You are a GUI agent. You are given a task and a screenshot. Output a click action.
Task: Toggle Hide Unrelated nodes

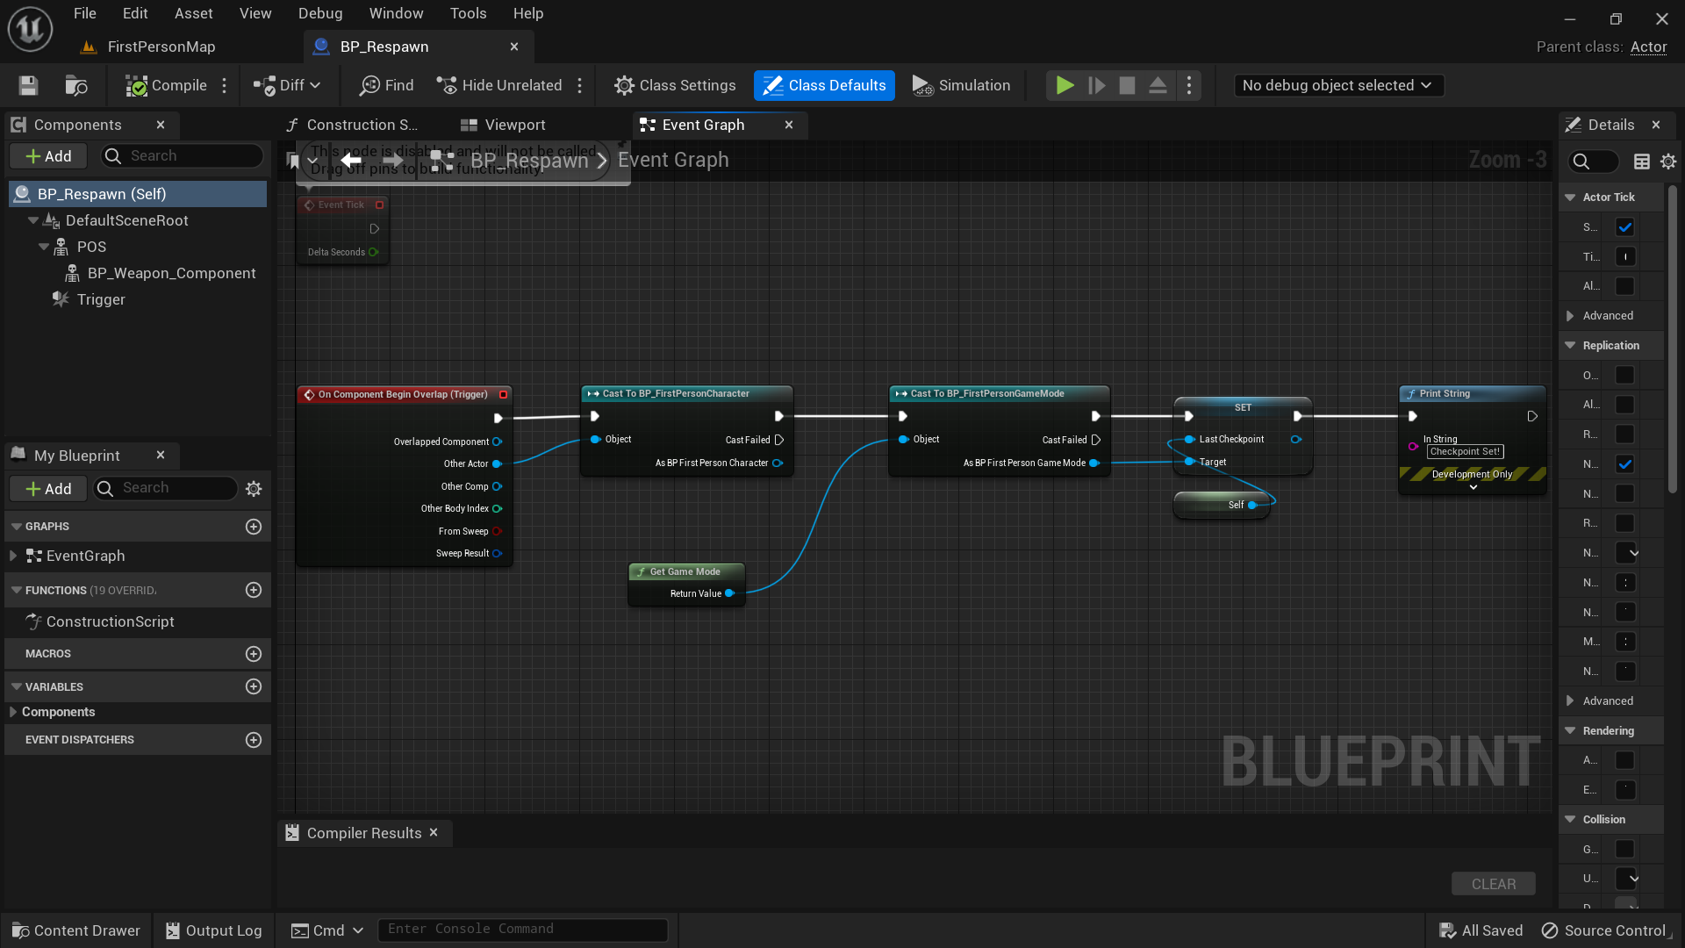point(499,85)
